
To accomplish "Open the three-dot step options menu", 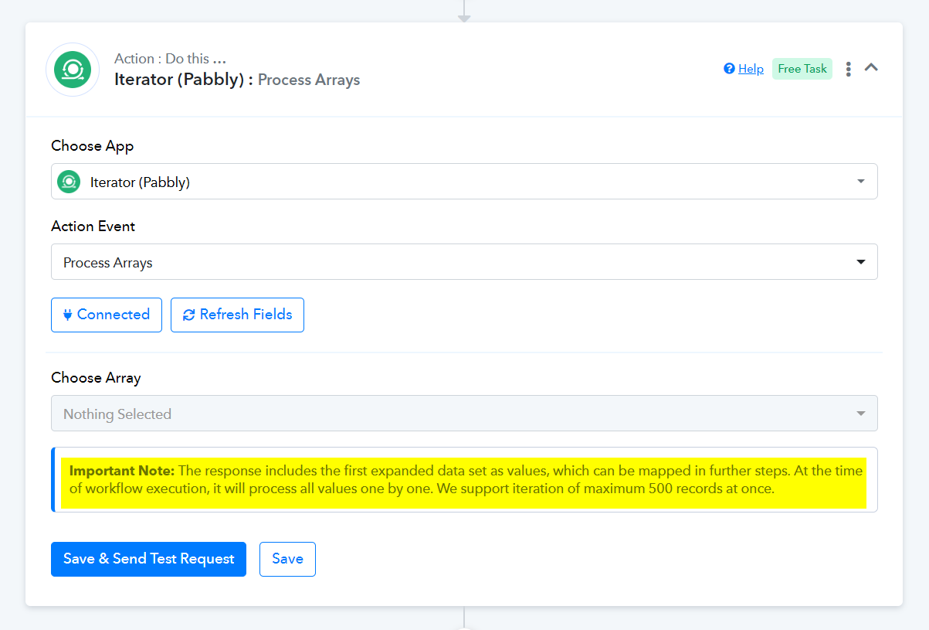I will (x=848, y=69).
